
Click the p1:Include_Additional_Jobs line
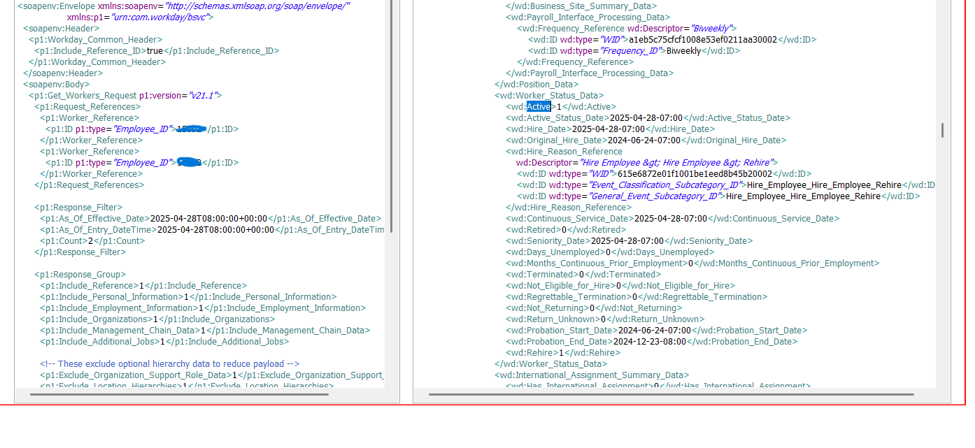[x=164, y=341]
